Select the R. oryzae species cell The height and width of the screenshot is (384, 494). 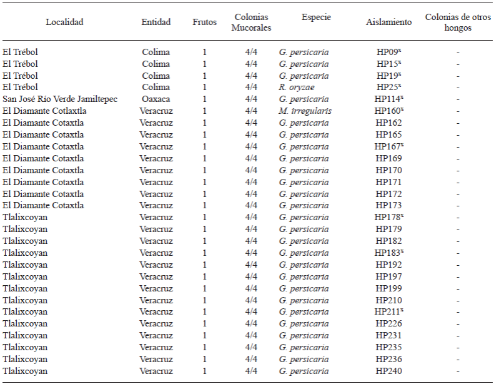pos(297,88)
